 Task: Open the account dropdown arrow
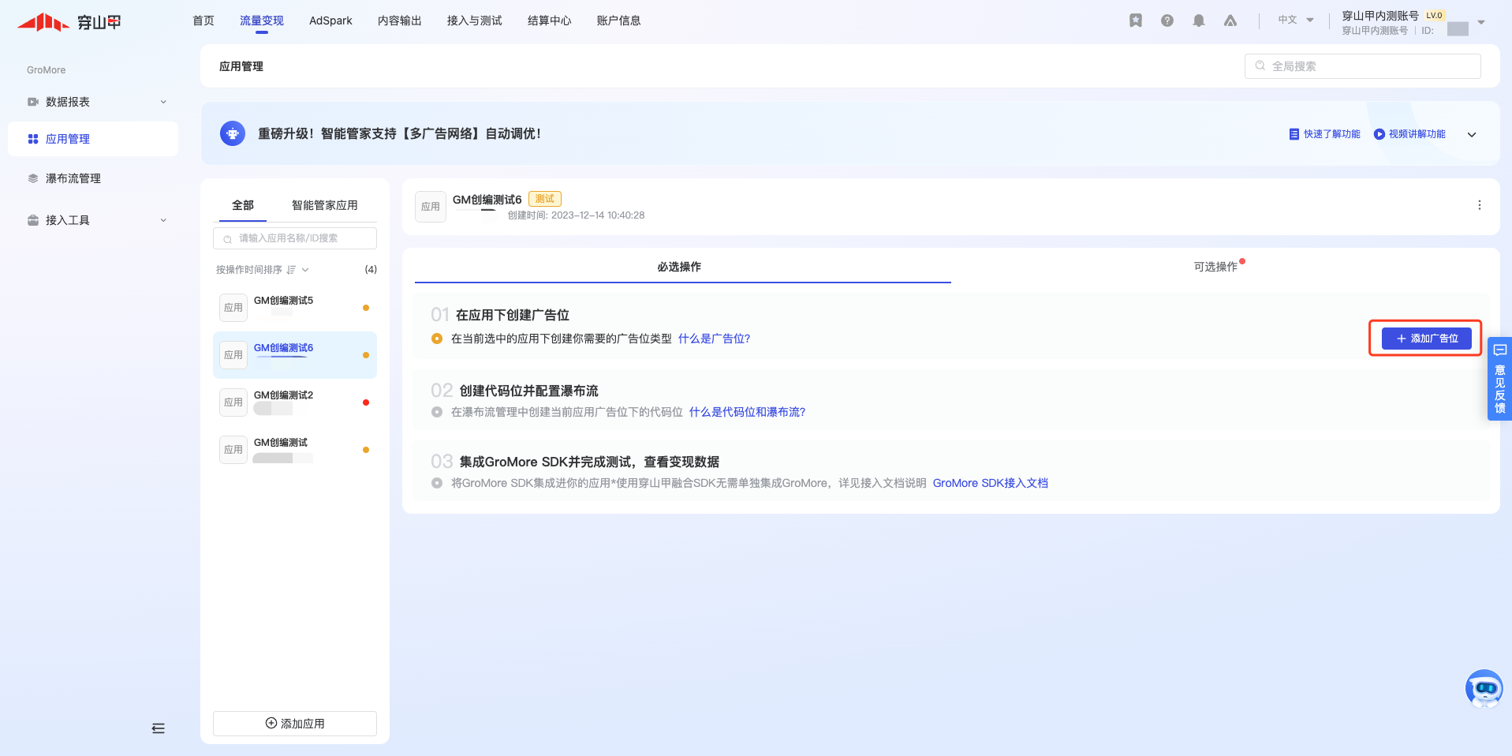pyautogui.click(x=1481, y=23)
